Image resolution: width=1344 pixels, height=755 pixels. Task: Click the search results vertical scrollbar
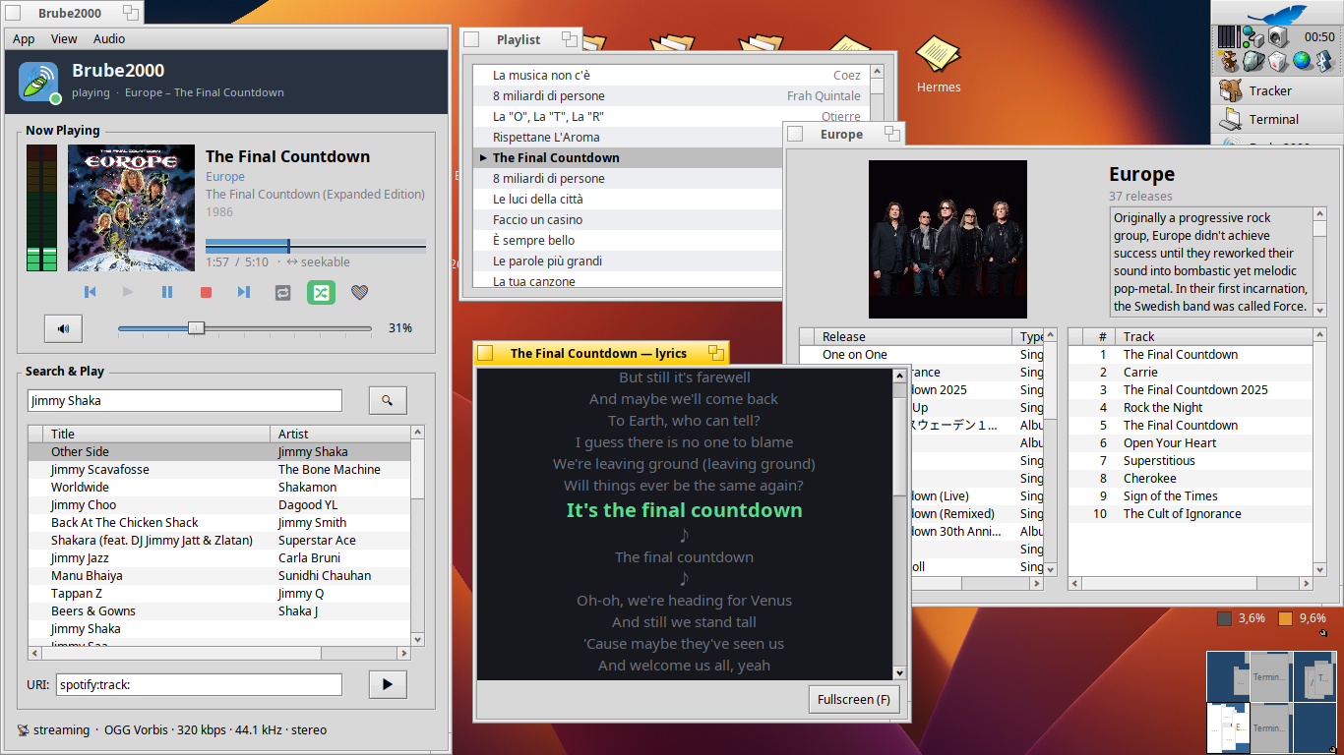417,535
